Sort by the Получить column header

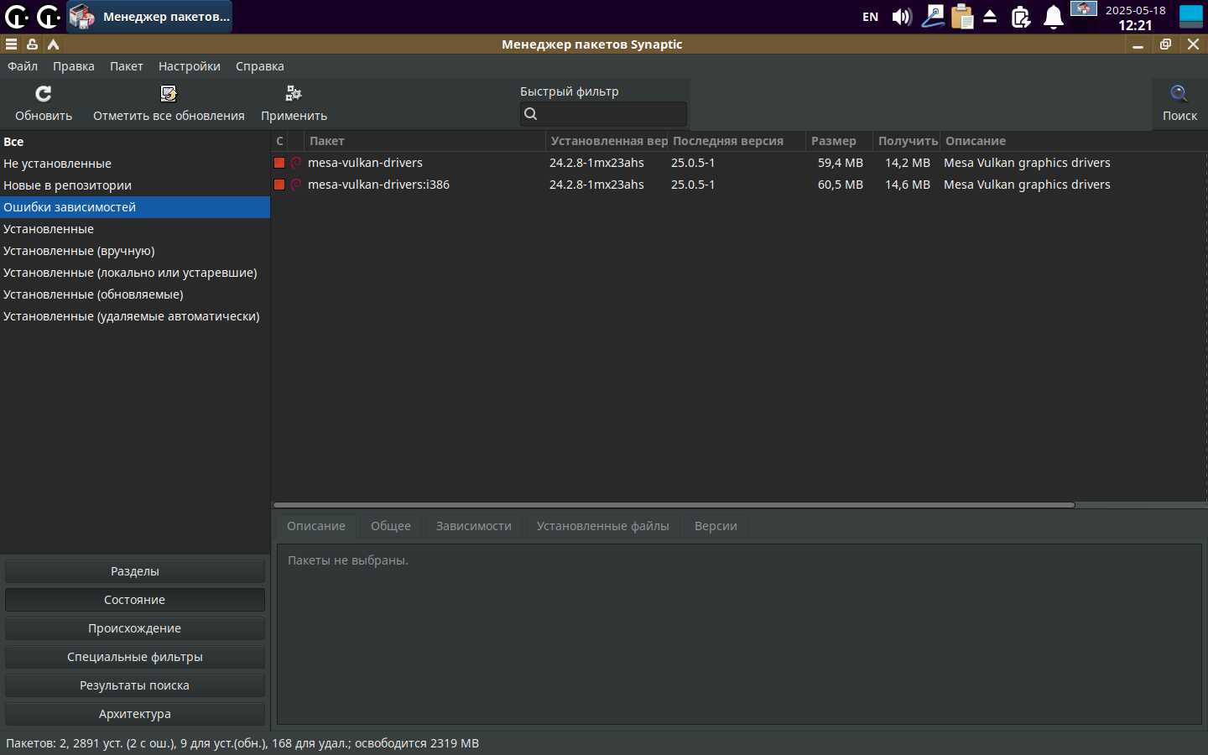coord(907,141)
